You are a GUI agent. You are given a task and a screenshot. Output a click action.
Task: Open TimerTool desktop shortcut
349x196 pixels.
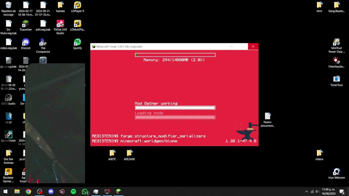click(336, 81)
